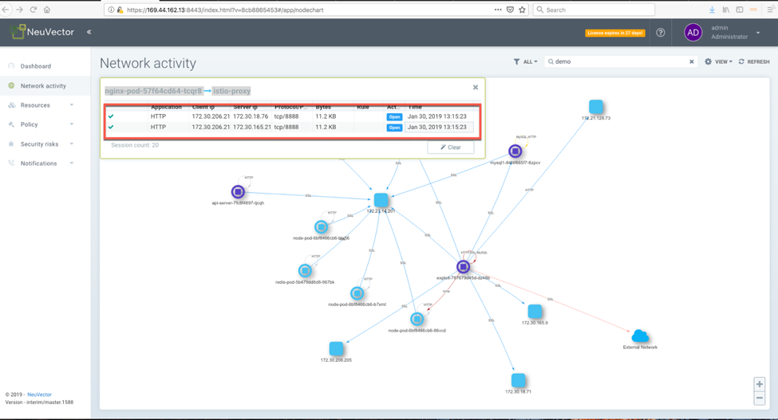This screenshot has width=778, height=420.
Task: Open the Dashboard page
Action: (x=36, y=66)
